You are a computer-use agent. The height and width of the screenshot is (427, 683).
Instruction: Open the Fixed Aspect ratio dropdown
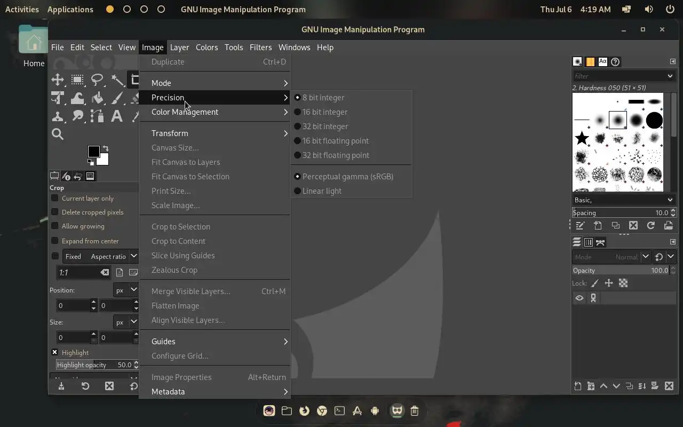101,256
